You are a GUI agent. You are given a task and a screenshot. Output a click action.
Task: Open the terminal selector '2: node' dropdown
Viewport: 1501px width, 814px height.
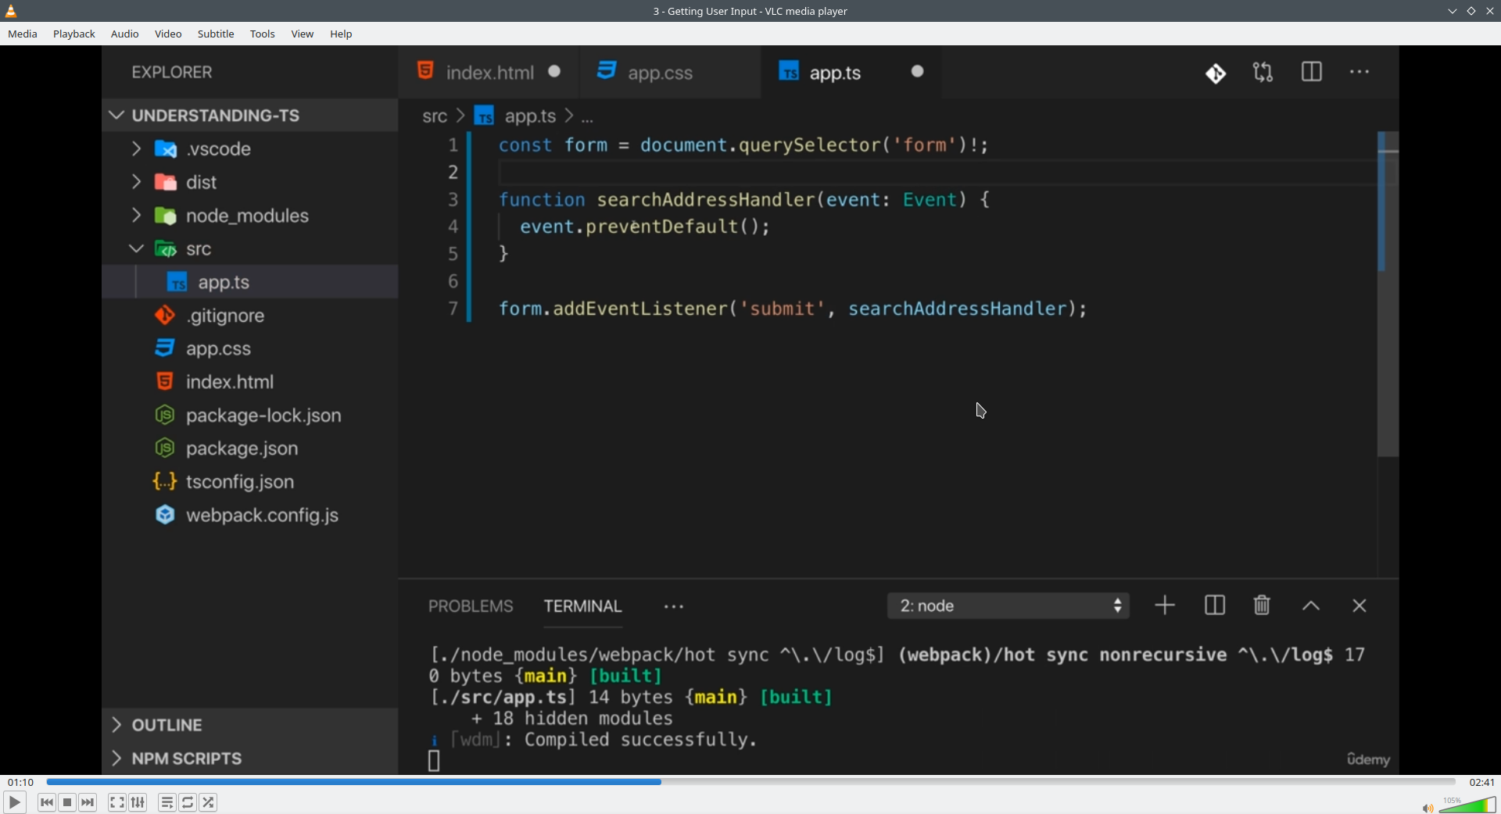(1008, 605)
